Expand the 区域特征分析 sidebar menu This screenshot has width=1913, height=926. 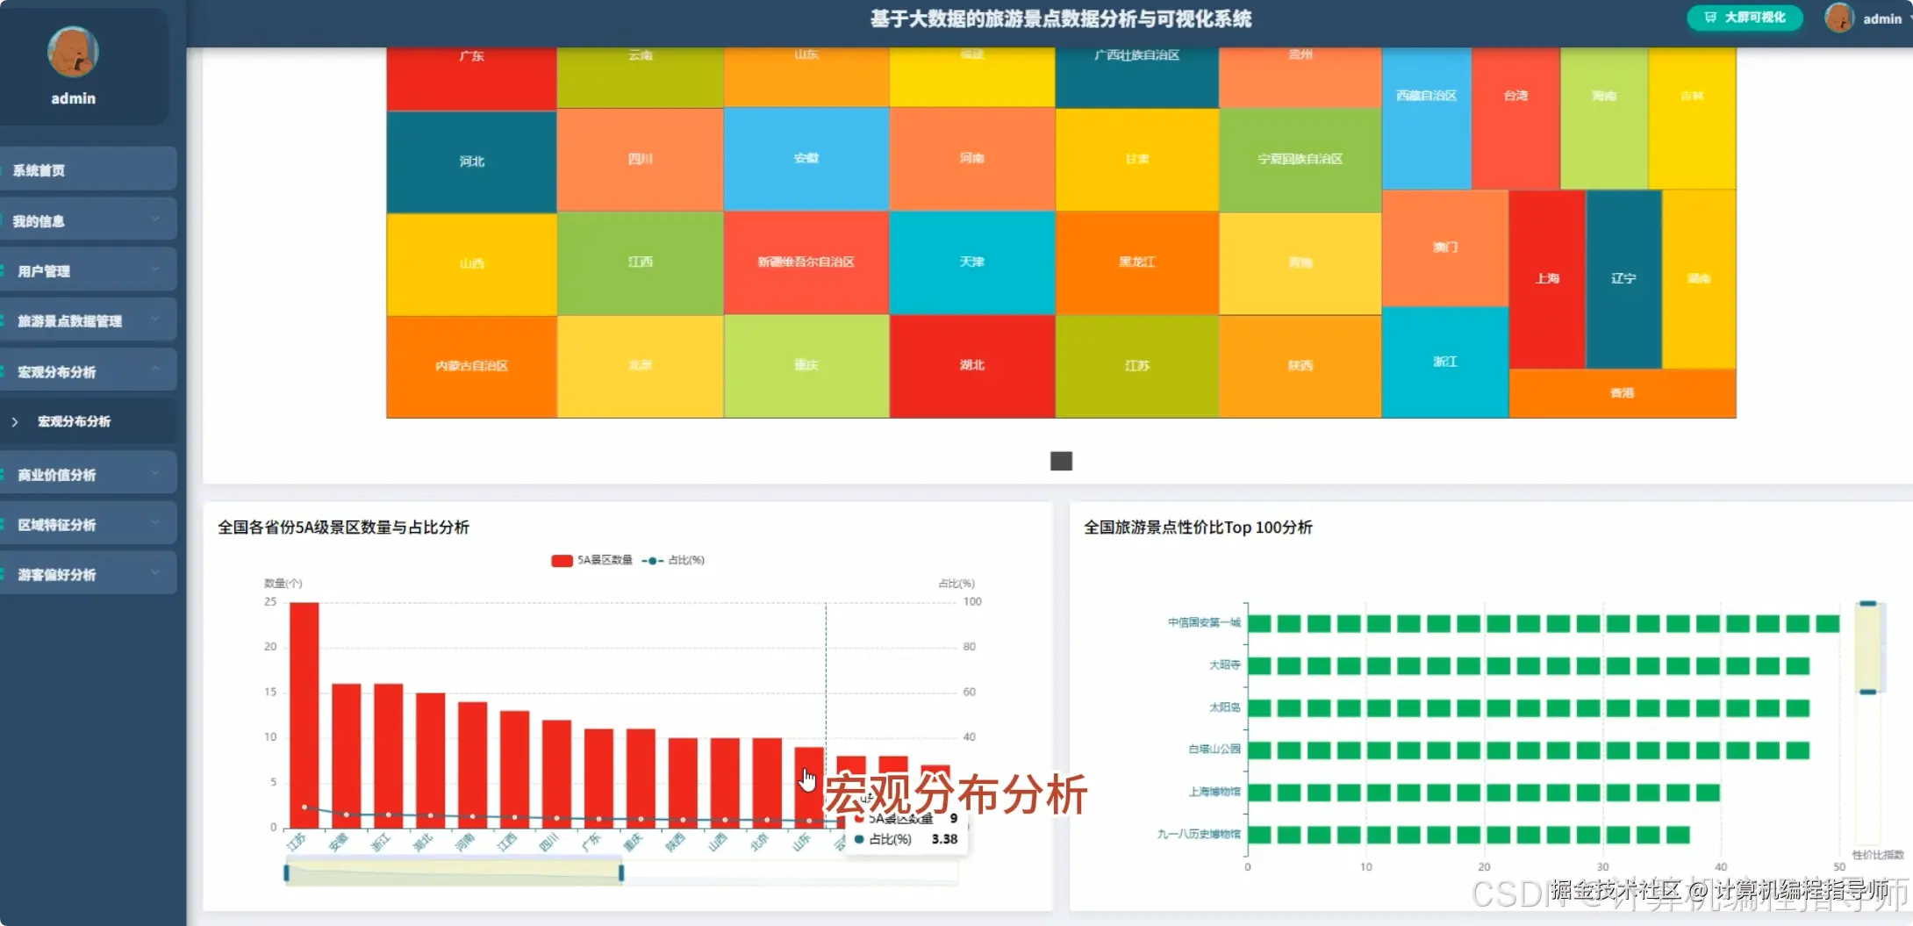[x=88, y=524]
